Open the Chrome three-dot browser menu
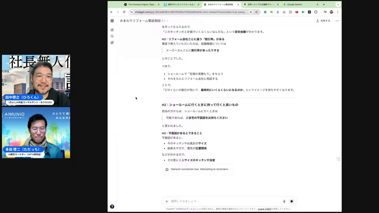379x213 pixels. click(x=338, y=12)
